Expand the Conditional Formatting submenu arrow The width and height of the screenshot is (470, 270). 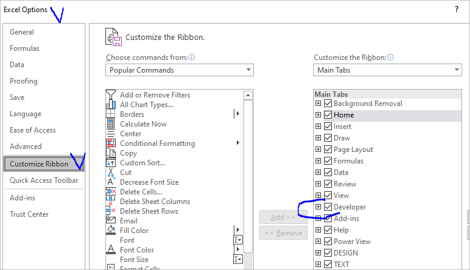237,143
